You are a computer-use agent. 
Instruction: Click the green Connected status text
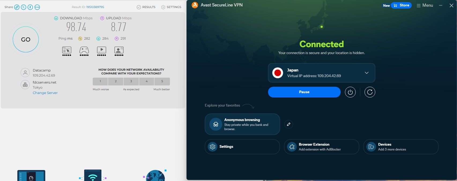coord(322,44)
